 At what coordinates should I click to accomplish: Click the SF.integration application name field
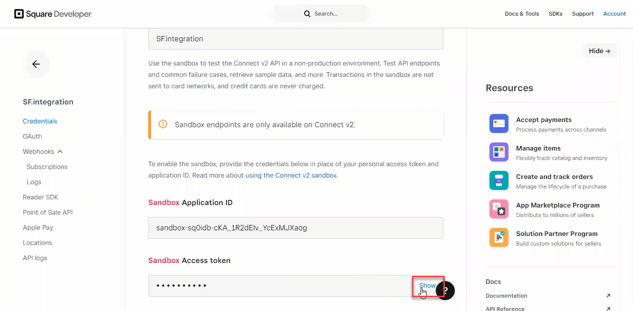point(296,39)
